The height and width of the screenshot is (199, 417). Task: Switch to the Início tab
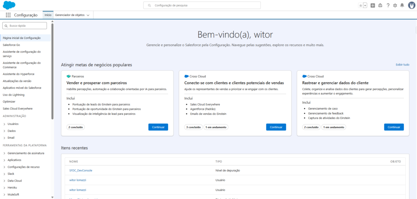pyautogui.click(x=48, y=15)
